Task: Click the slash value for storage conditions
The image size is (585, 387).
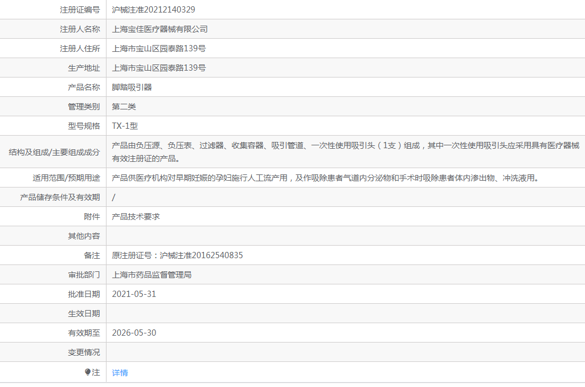Action: (114, 197)
